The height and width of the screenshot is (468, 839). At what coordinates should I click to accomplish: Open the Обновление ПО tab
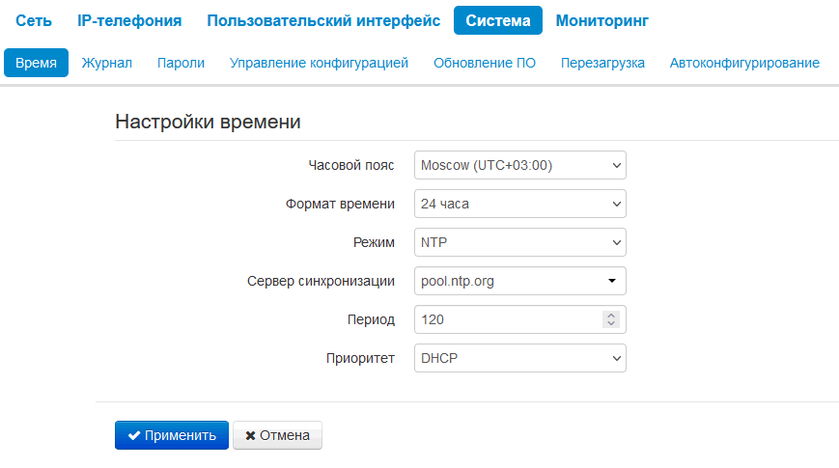[x=485, y=63]
